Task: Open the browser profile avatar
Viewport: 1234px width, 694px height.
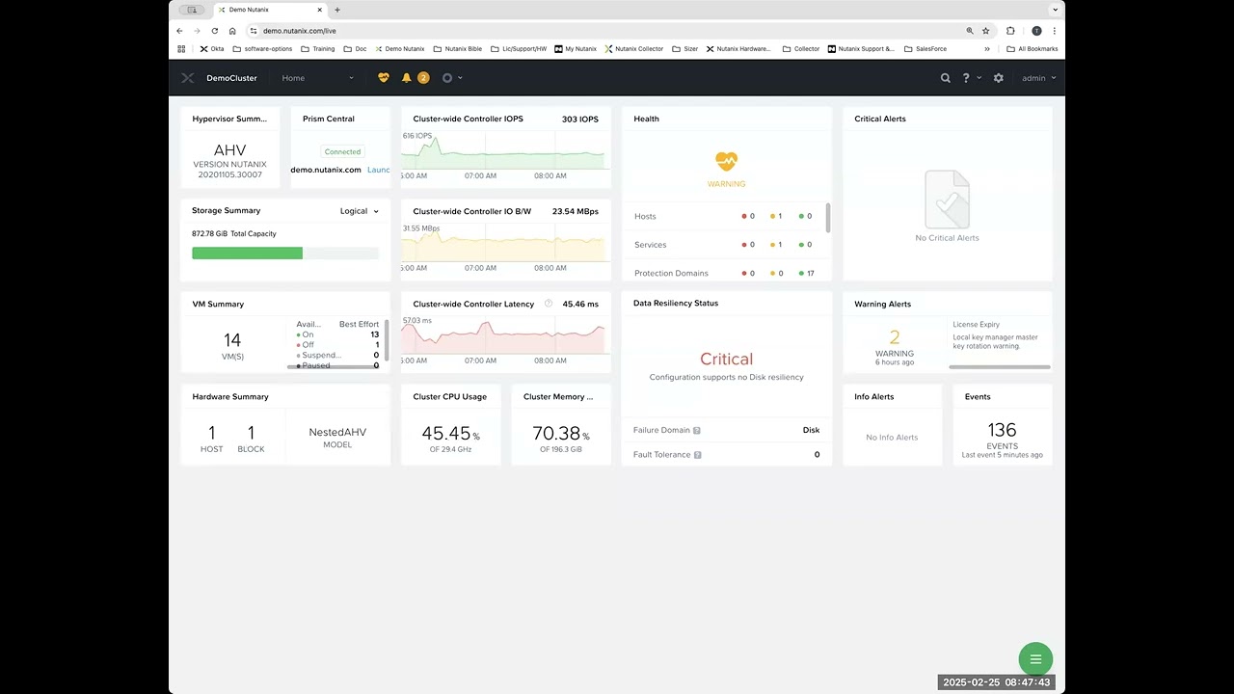Action: 1036,31
